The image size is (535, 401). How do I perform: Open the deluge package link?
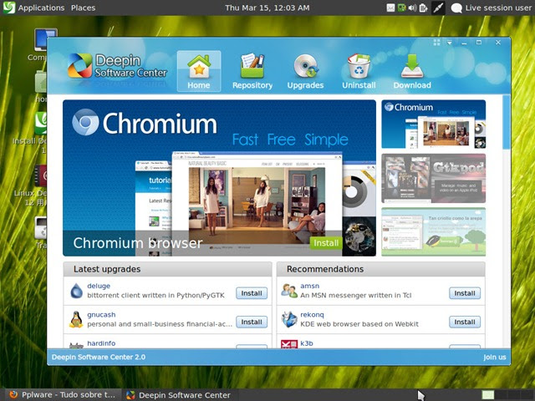coord(99,286)
